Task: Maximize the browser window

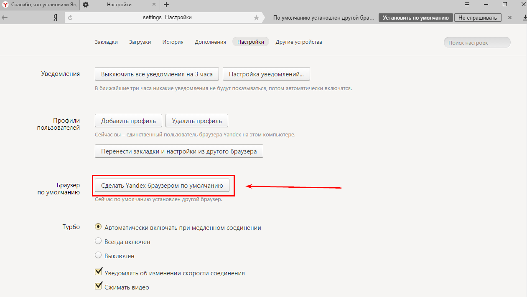Action: 505,4
